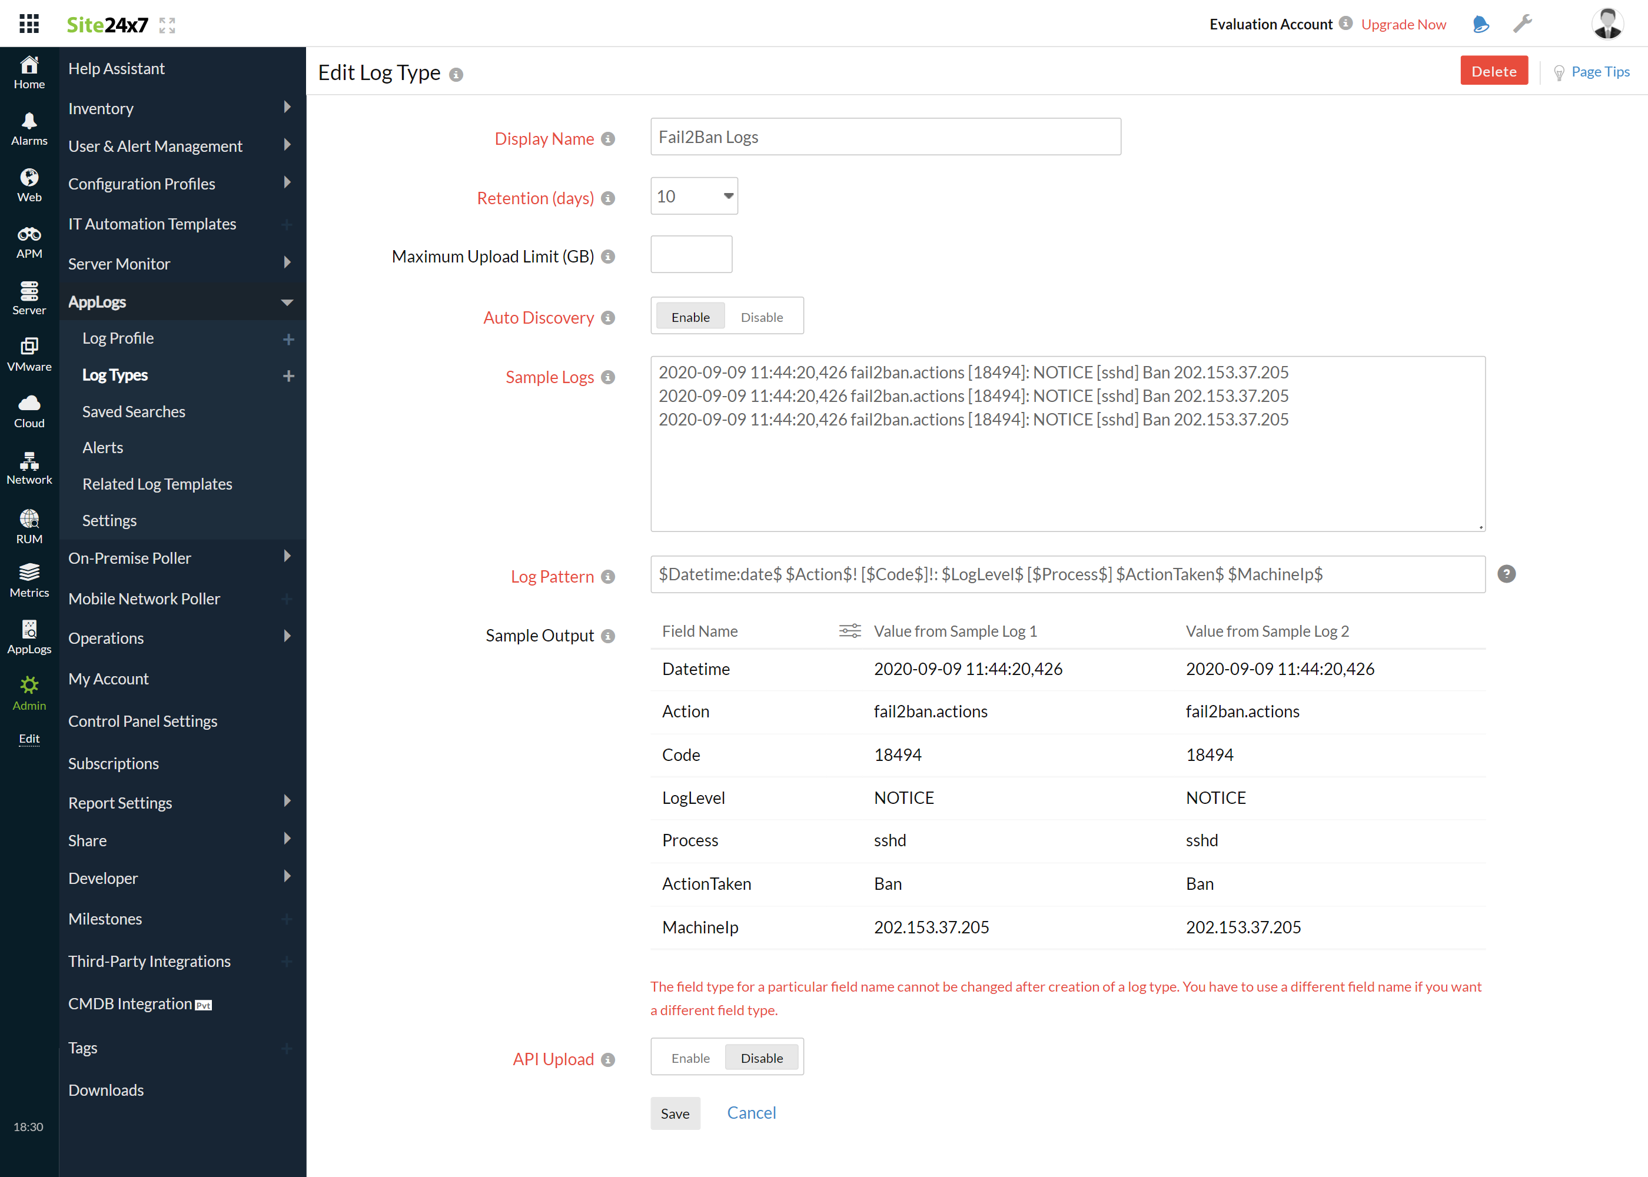Click Delete button top right

point(1494,71)
